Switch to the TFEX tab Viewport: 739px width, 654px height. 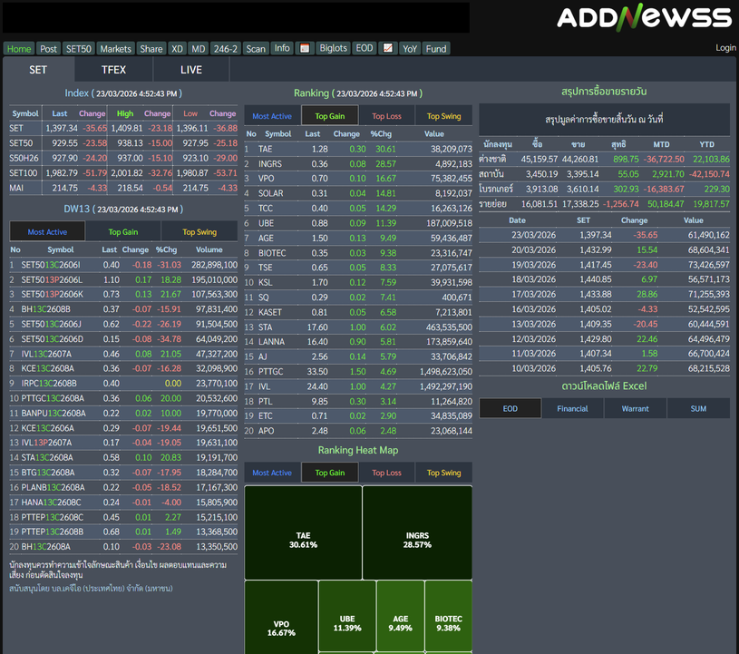[x=113, y=70]
